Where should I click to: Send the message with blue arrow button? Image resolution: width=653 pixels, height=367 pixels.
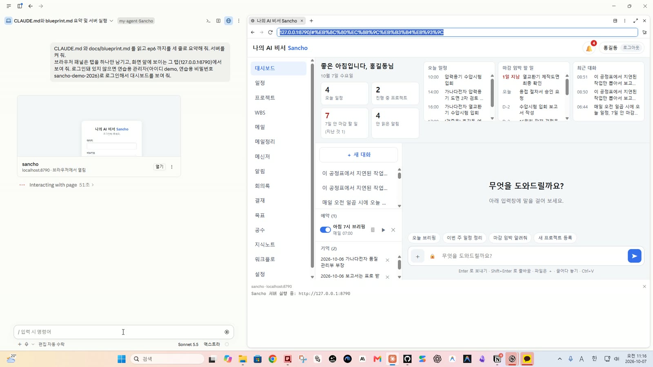634,256
